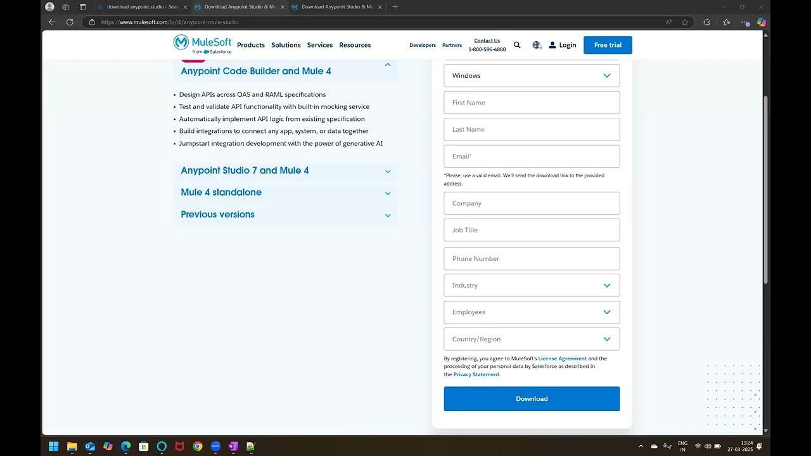Click the MuleSoft logo
The height and width of the screenshot is (456, 811).
pos(203,44)
